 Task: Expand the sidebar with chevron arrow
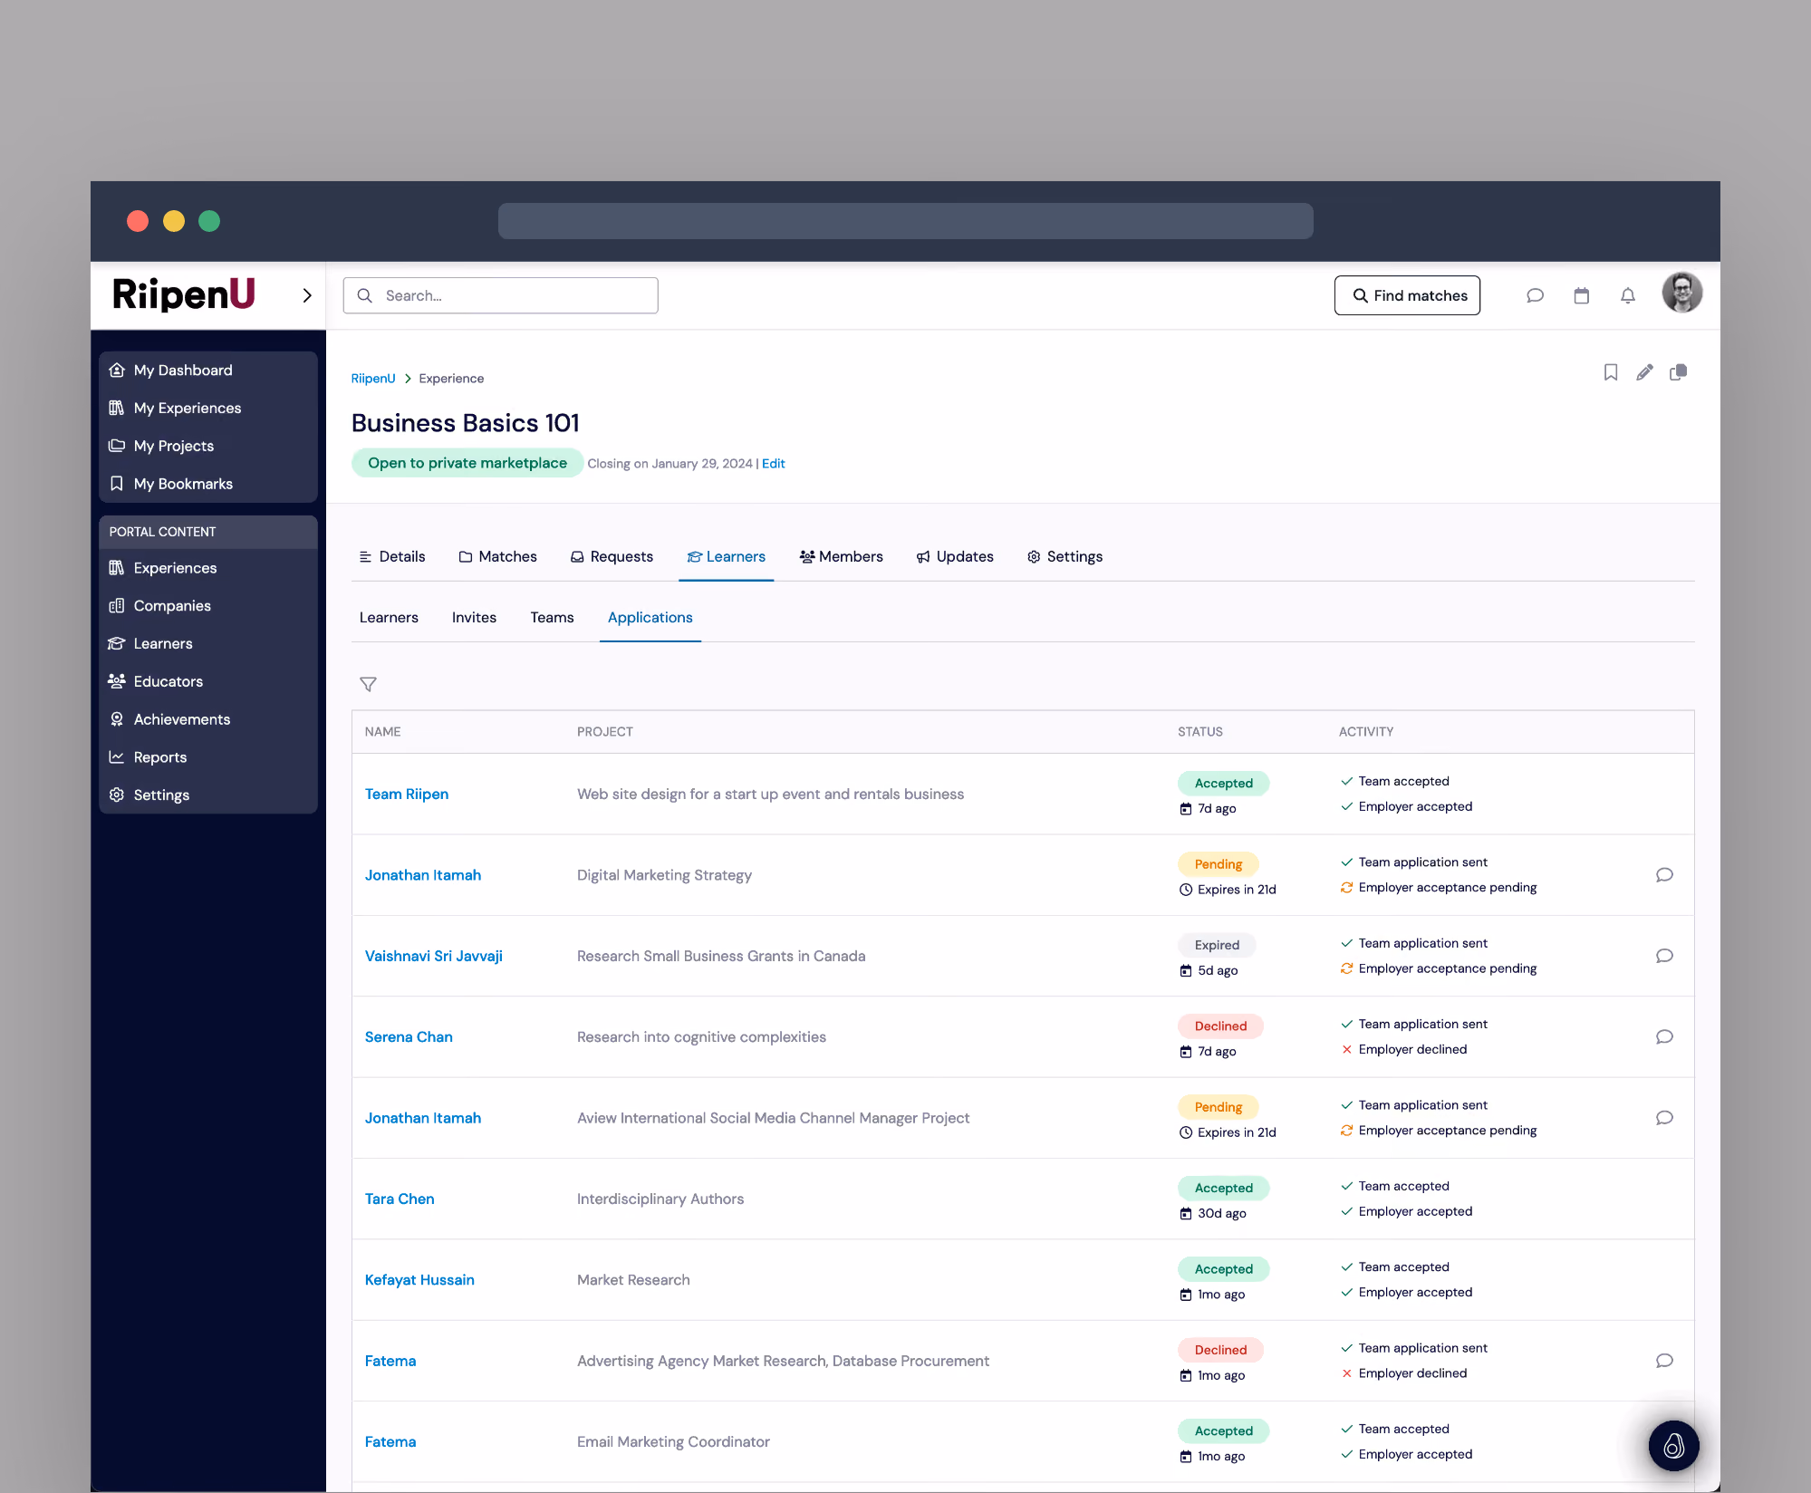pos(307,295)
